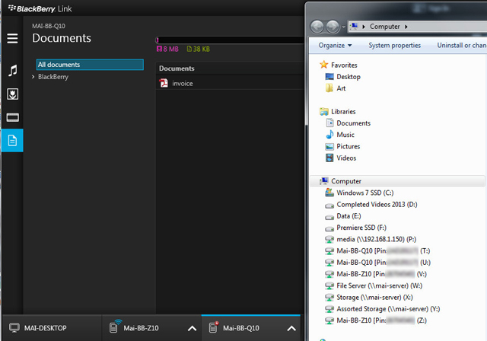Screen dimensions: 487x341
Task: Select the Documents section icon in sidebar
Action: [x=12, y=140]
